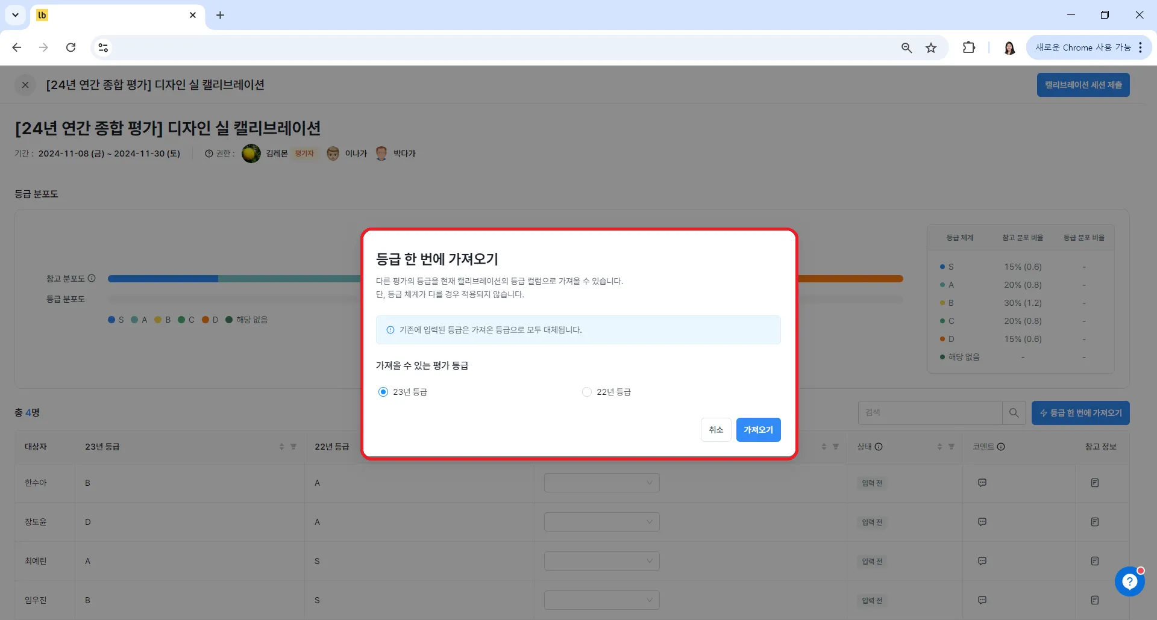Screen dimensions: 1157x620
Task: Click the 캘리브레이션 세션 제출 button
Action: pyautogui.click(x=1083, y=85)
